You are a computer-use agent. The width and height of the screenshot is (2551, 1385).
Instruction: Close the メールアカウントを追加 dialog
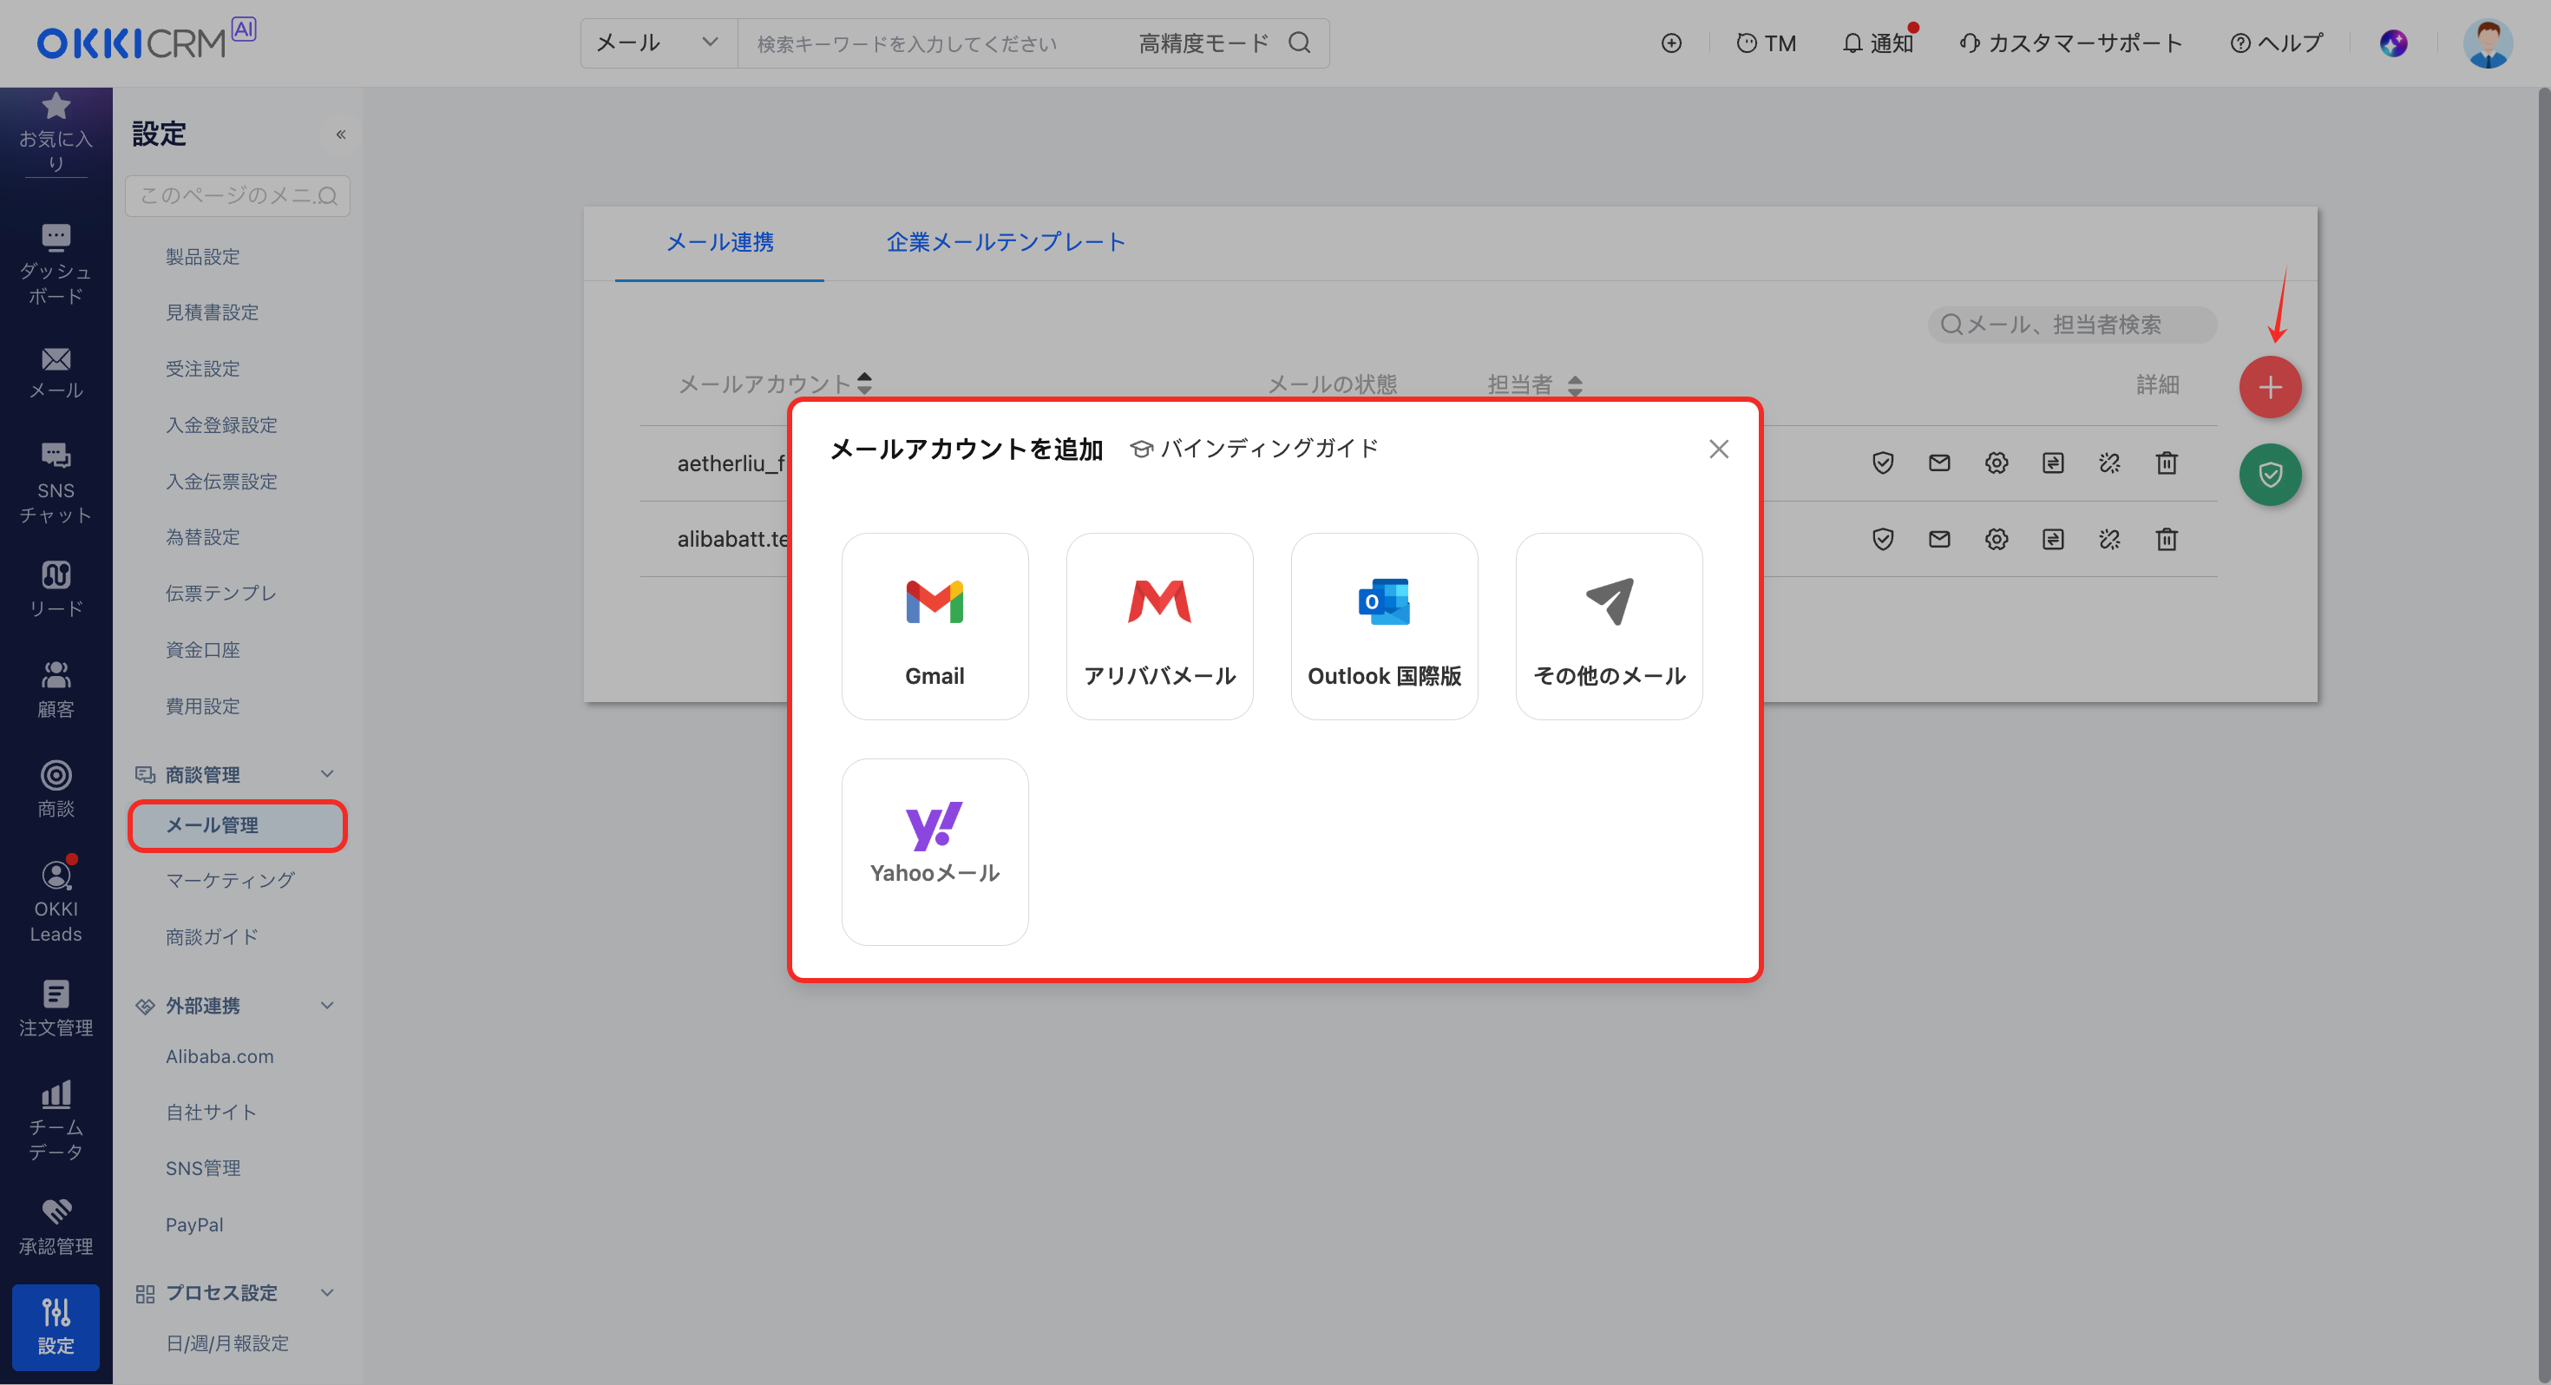pyautogui.click(x=1718, y=449)
